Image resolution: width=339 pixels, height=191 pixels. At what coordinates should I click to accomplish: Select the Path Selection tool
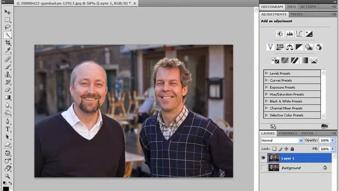point(7,137)
